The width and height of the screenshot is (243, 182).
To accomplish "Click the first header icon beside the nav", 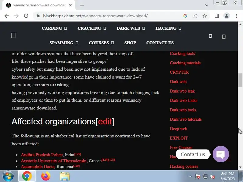I will (210, 36).
